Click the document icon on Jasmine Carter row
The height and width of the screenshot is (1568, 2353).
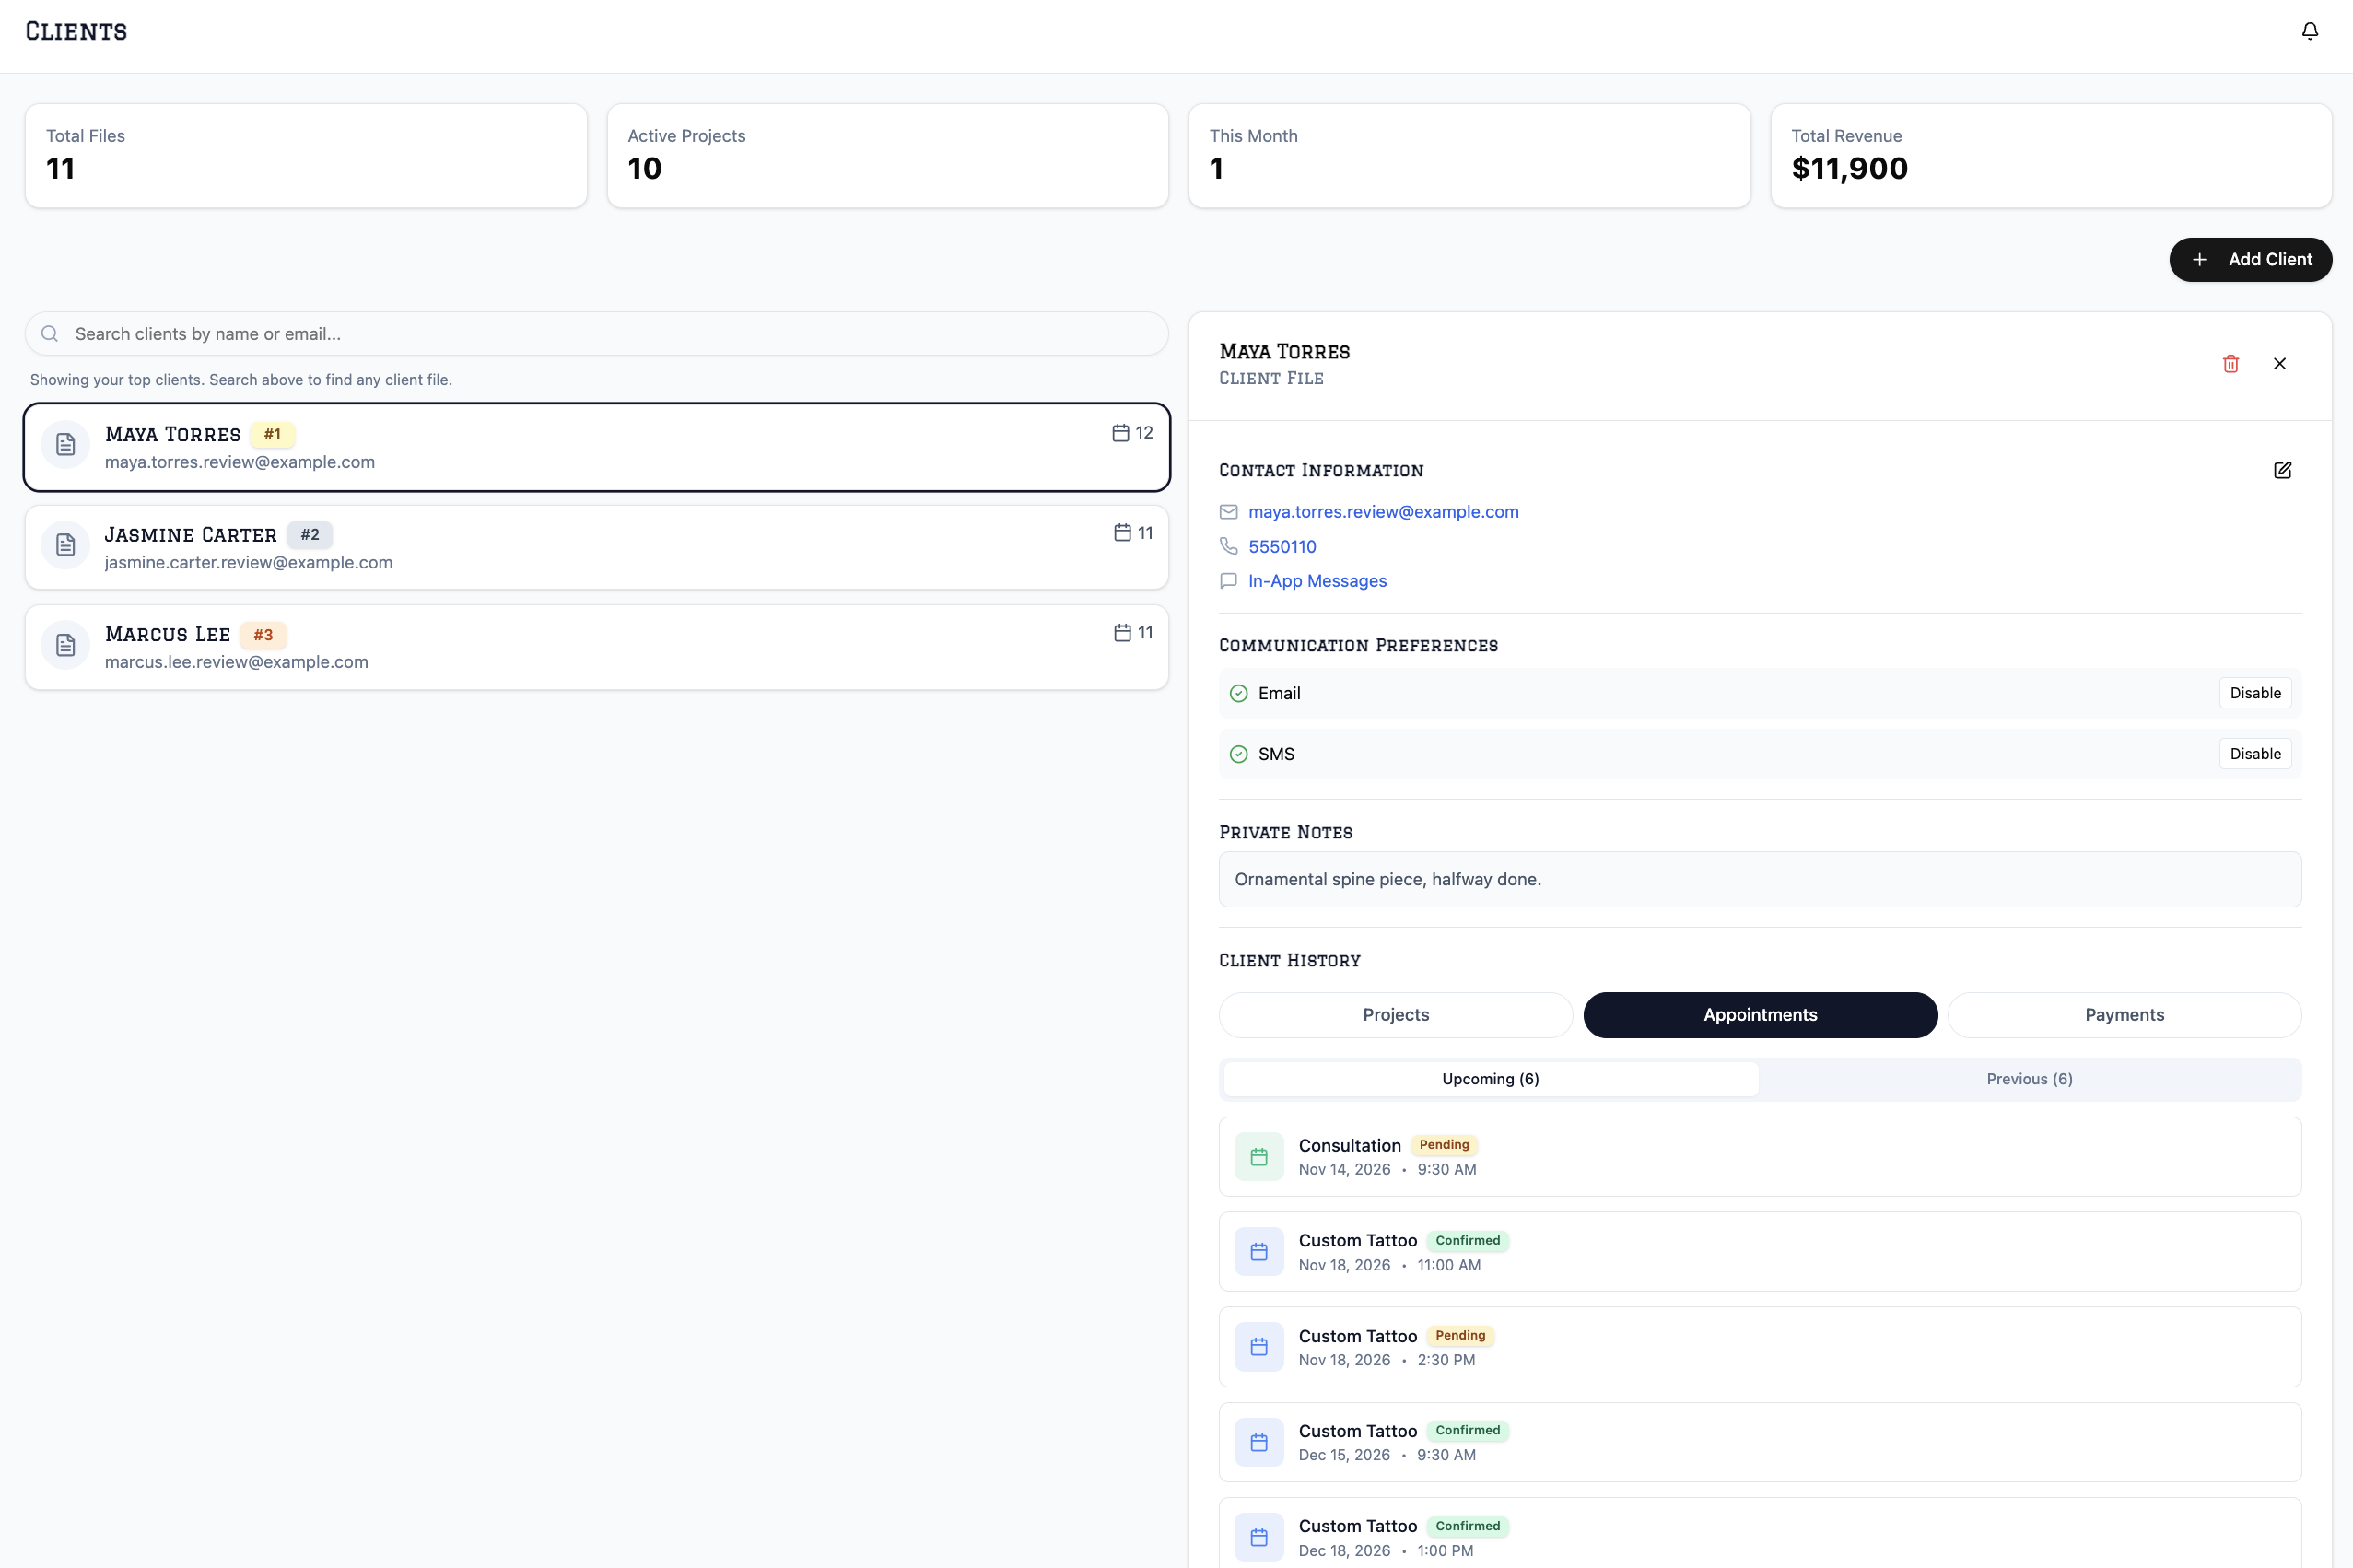(66, 545)
